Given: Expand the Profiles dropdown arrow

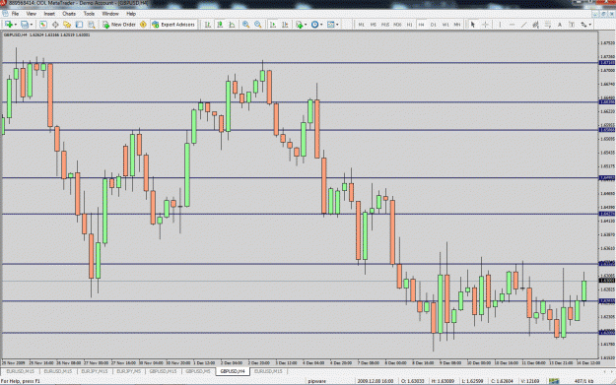Looking at the screenshot, I should pyautogui.click(x=32, y=25).
